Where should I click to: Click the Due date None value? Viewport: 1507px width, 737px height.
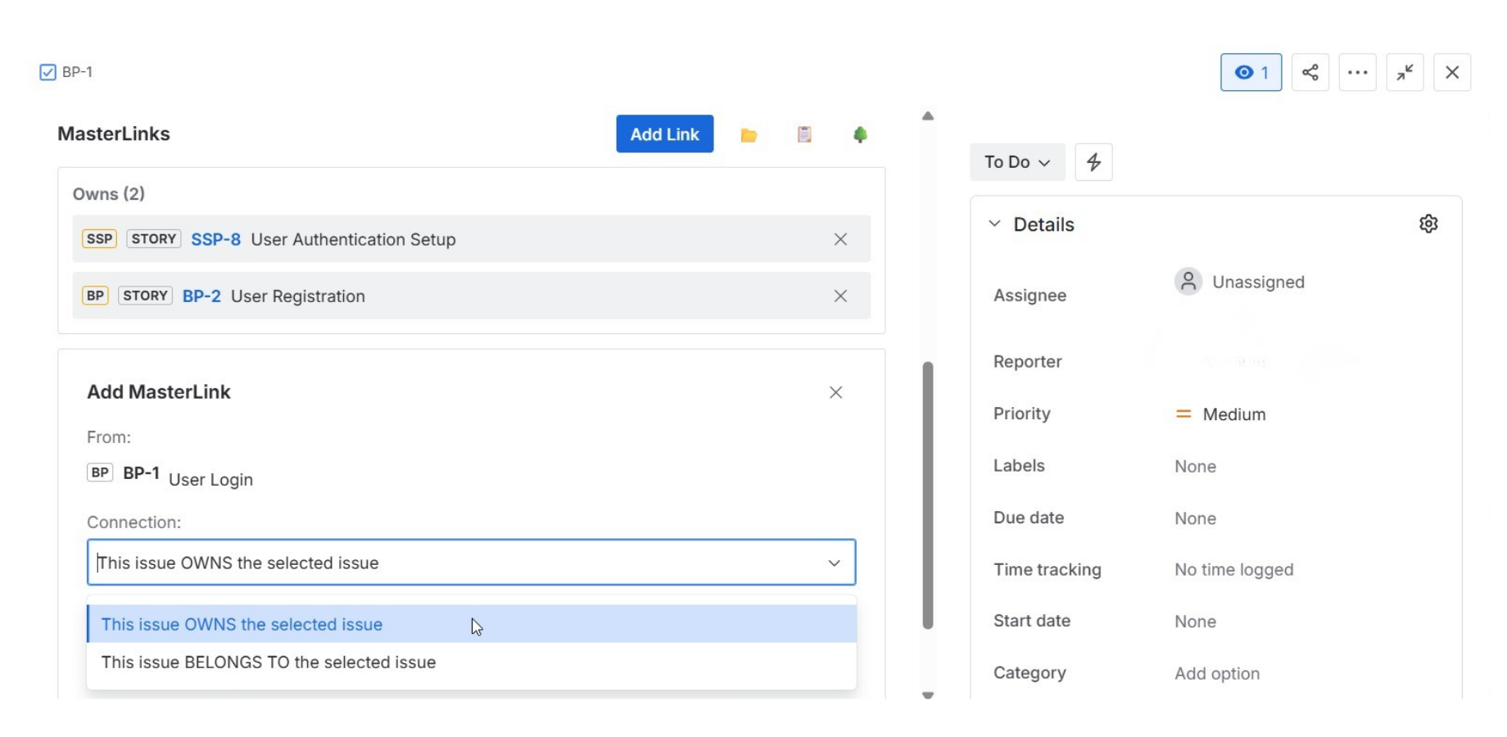(x=1196, y=518)
